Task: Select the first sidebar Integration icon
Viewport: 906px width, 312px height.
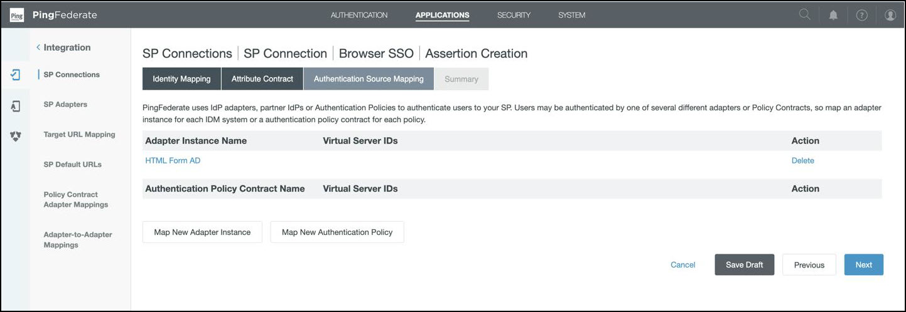Action: (x=16, y=75)
